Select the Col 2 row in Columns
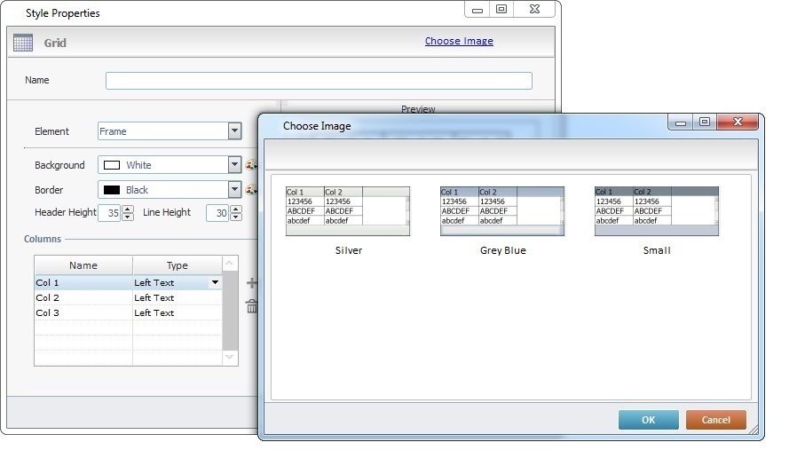The image size is (797, 466). point(83,298)
